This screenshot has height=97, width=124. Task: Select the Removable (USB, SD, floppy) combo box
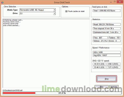38,10
